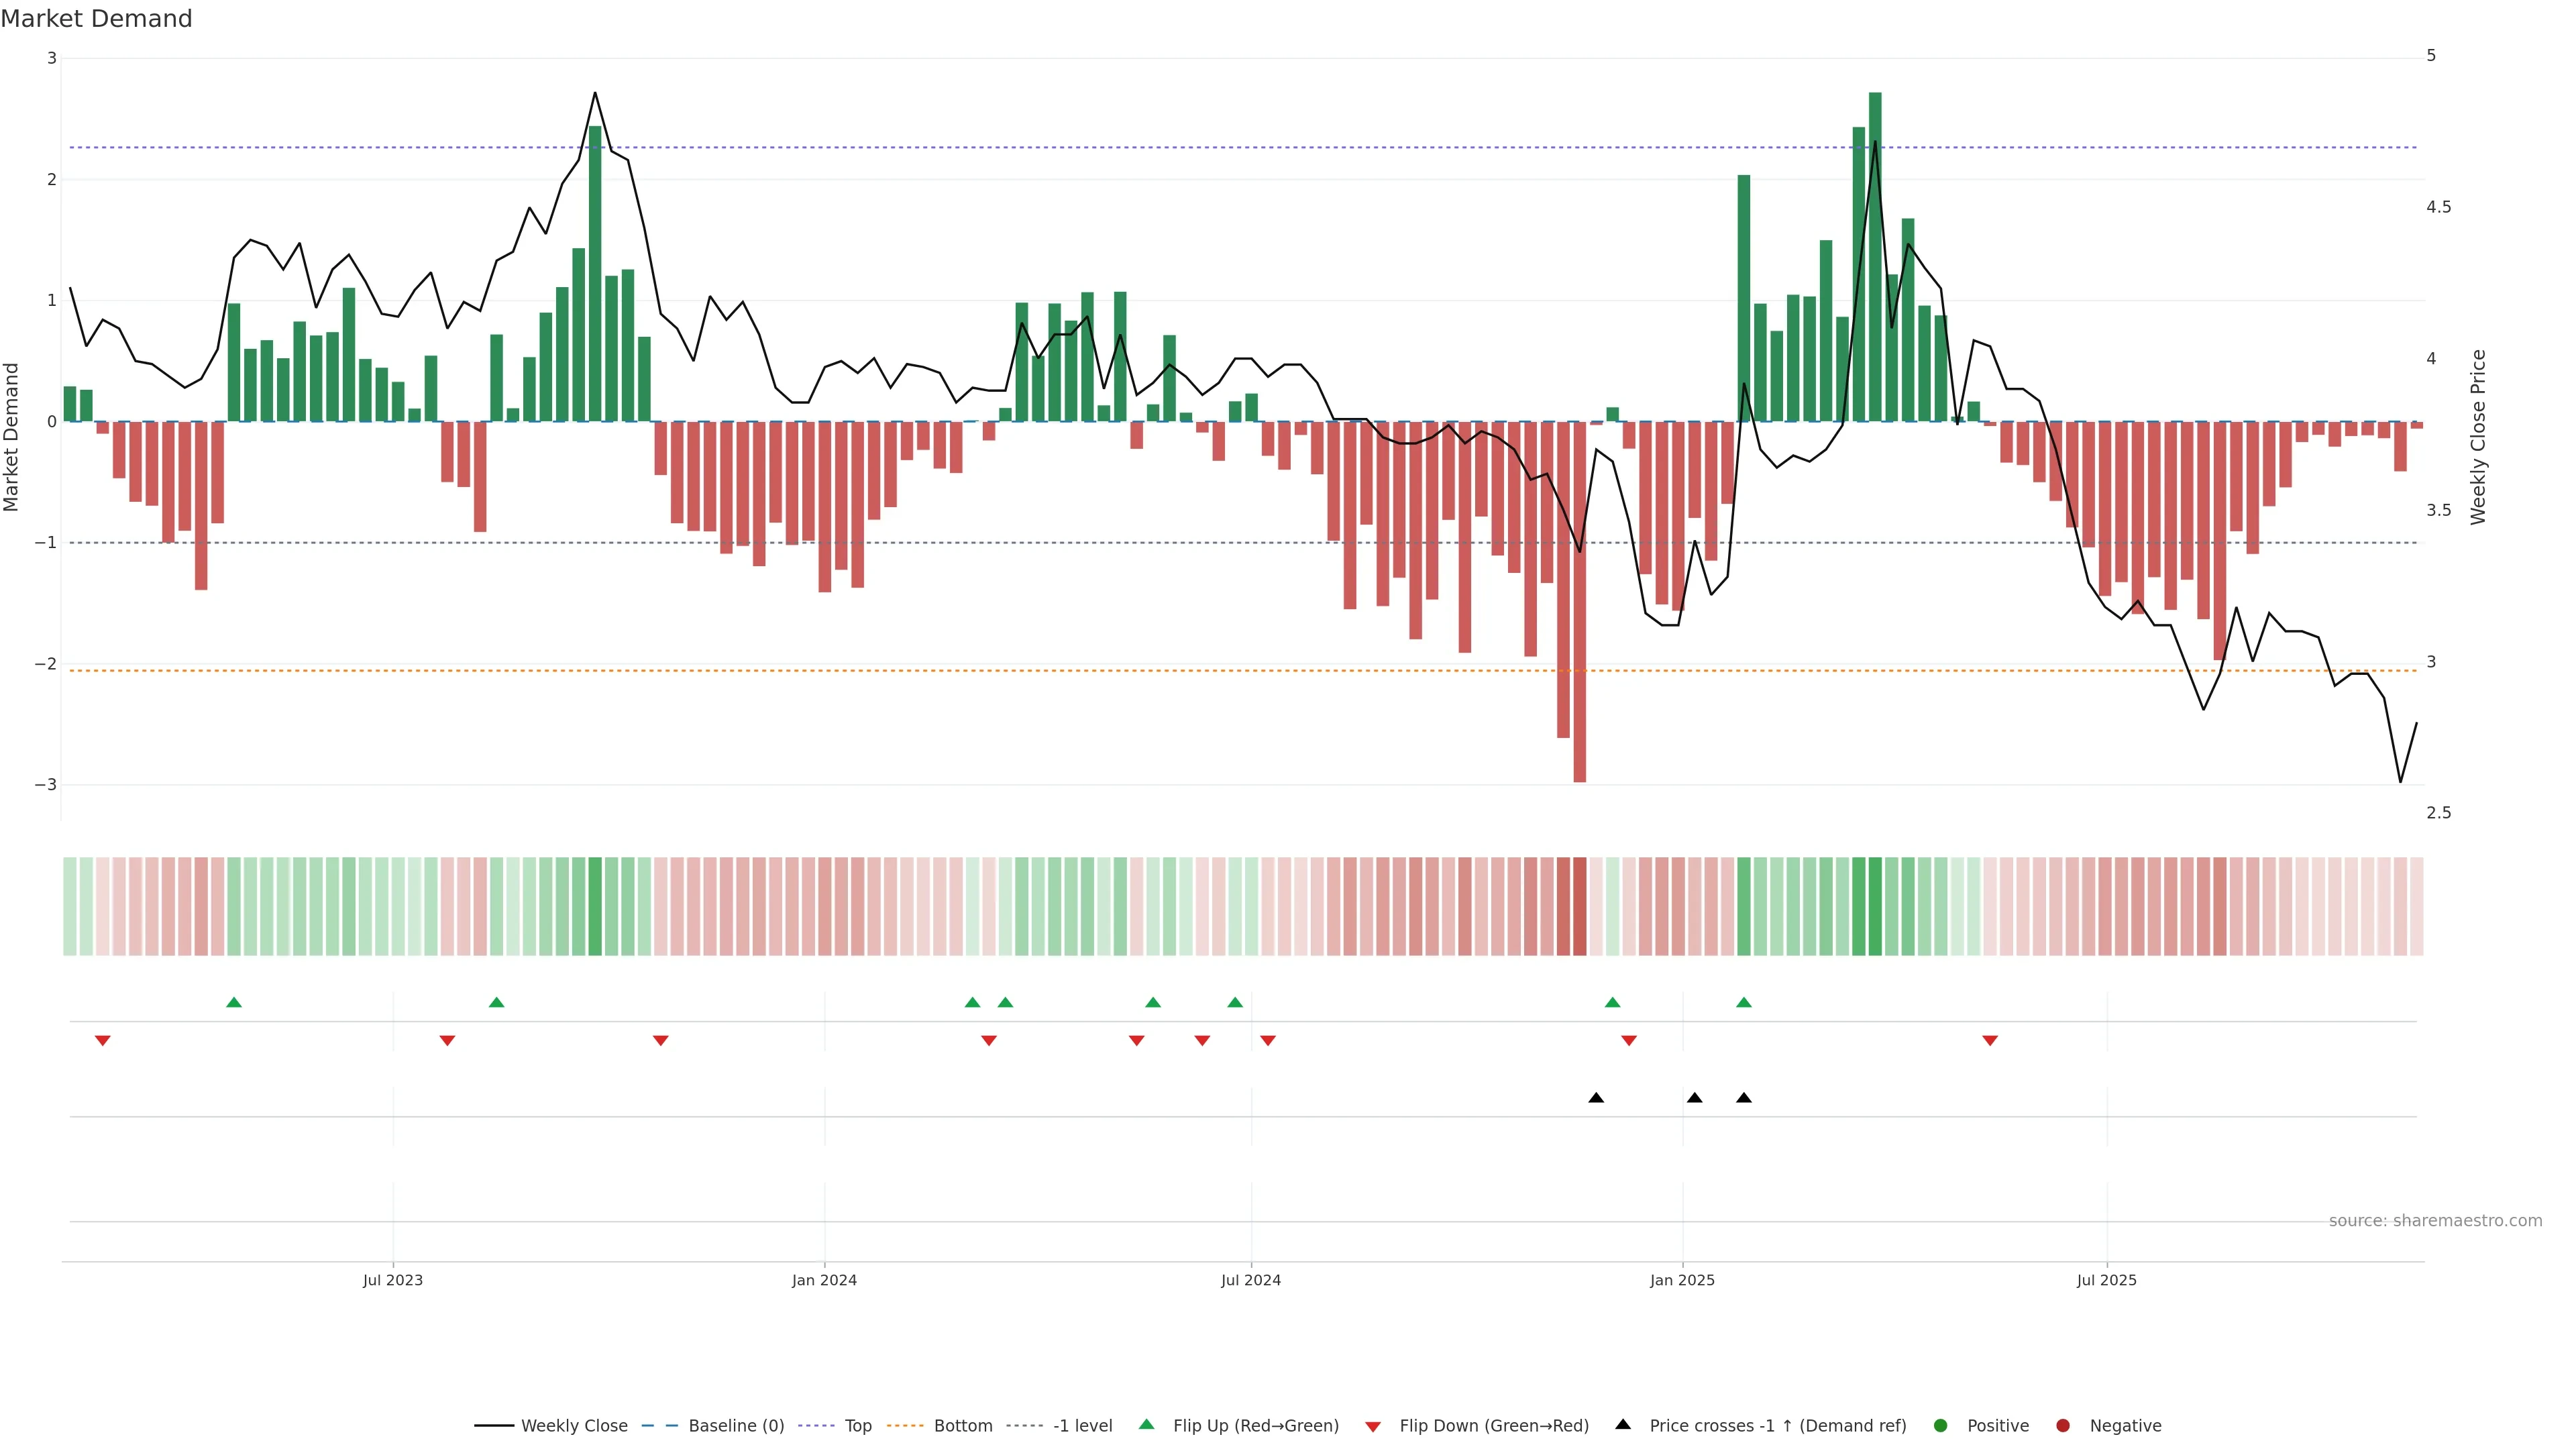The height and width of the screenshot is (1449, 2576).
Task: Click the darkest red heatmap strip cell
Action: (x=1580, y=906)
